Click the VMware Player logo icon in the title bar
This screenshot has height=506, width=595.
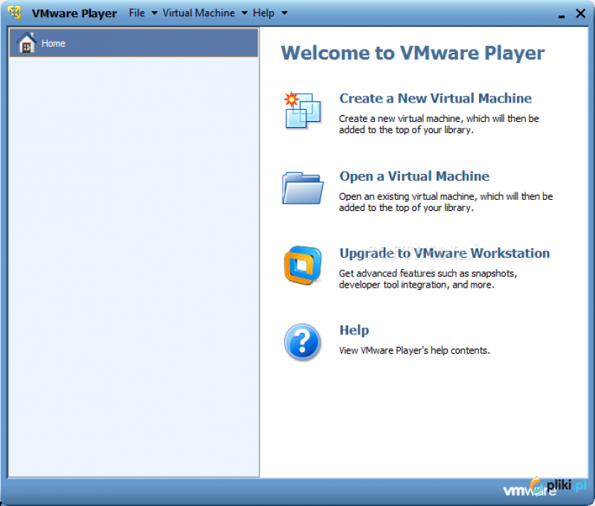click(15, 12)
